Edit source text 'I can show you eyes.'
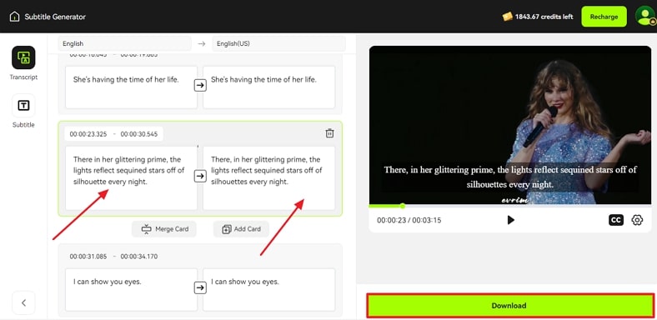 [131, 290]
